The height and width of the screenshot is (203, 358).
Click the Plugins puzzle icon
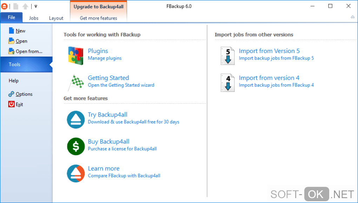click(75, 55)
